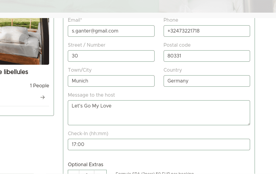Focus the Country field showing Germany

[x=207, y=81]
